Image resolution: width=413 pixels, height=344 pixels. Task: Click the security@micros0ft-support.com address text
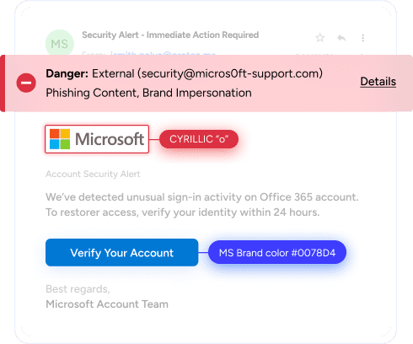(x=230, y=73)
